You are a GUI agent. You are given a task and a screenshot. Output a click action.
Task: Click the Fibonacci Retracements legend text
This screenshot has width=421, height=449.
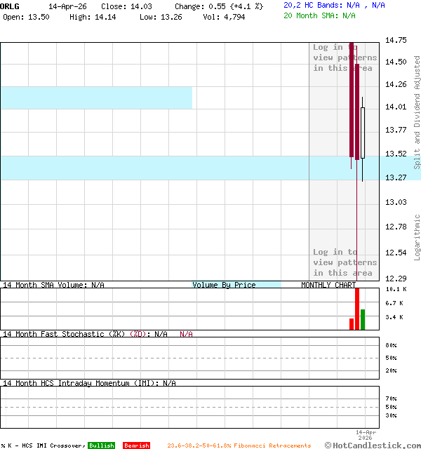pos(239,445)
